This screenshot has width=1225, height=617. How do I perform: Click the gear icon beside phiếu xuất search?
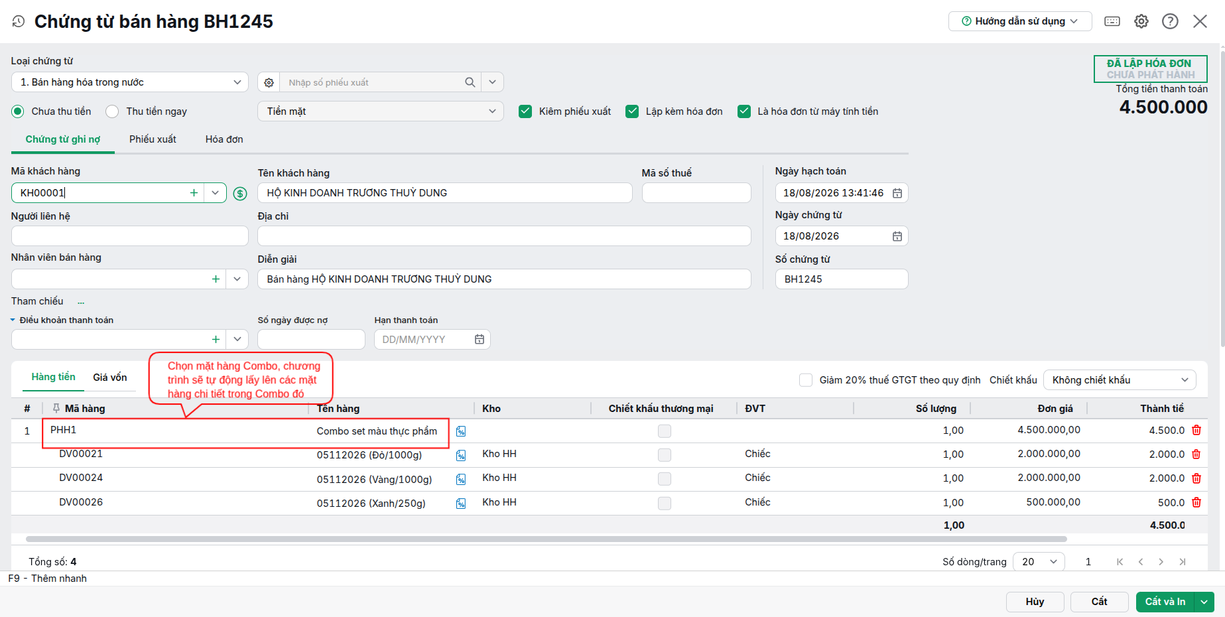[x=269, y=82]
